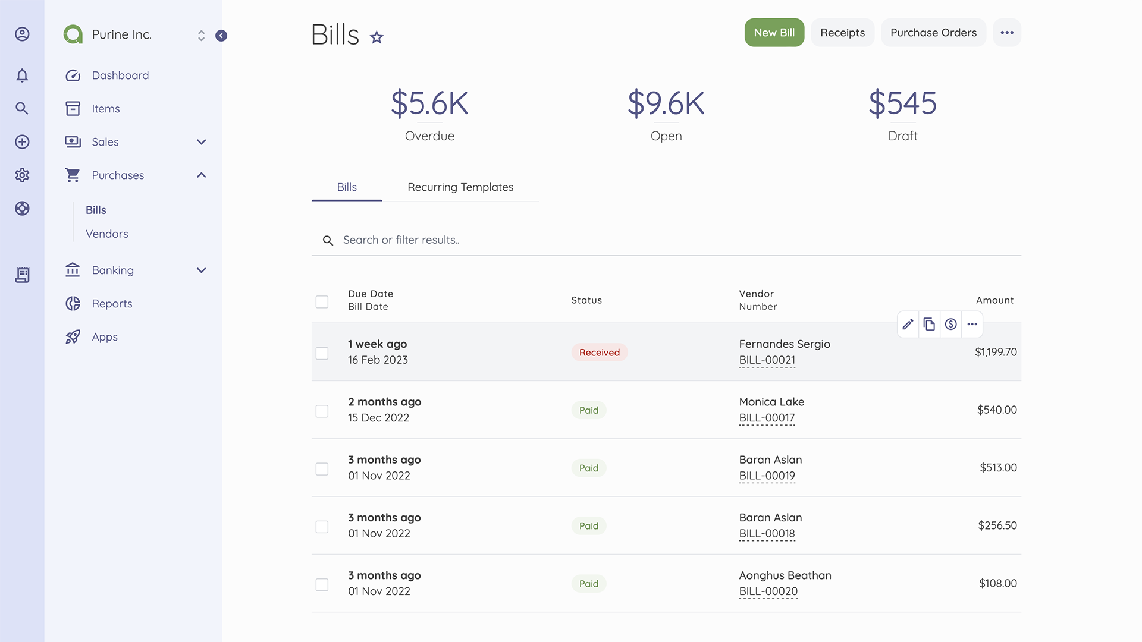Image resolution: width=1142 pixels, height=642 pixels.
Task: Click the New Bill button
Action: [774, 33]
